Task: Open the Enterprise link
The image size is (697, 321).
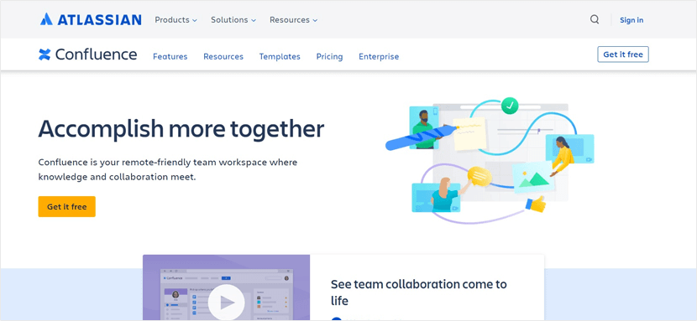Action: (379, 56)
